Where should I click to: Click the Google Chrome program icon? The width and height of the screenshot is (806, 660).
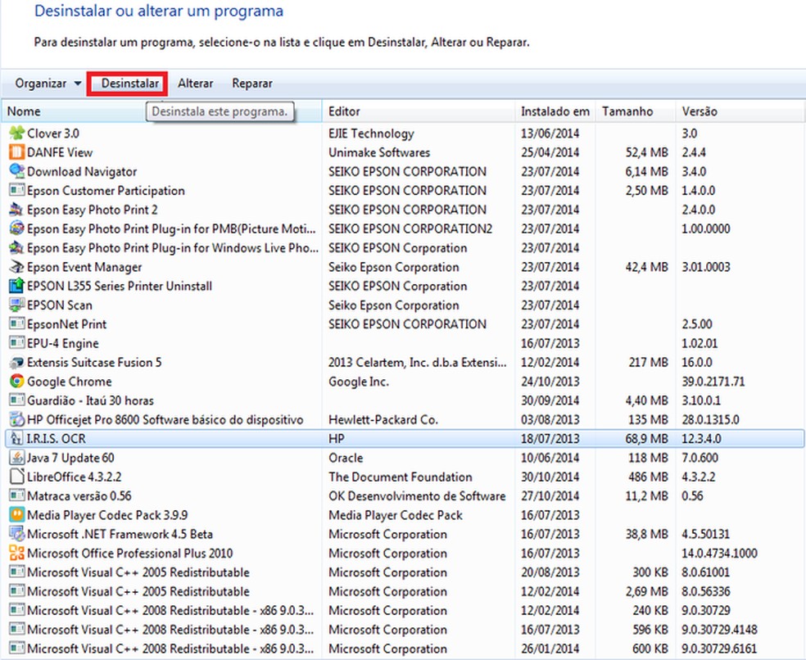click(x=16, y=382)
